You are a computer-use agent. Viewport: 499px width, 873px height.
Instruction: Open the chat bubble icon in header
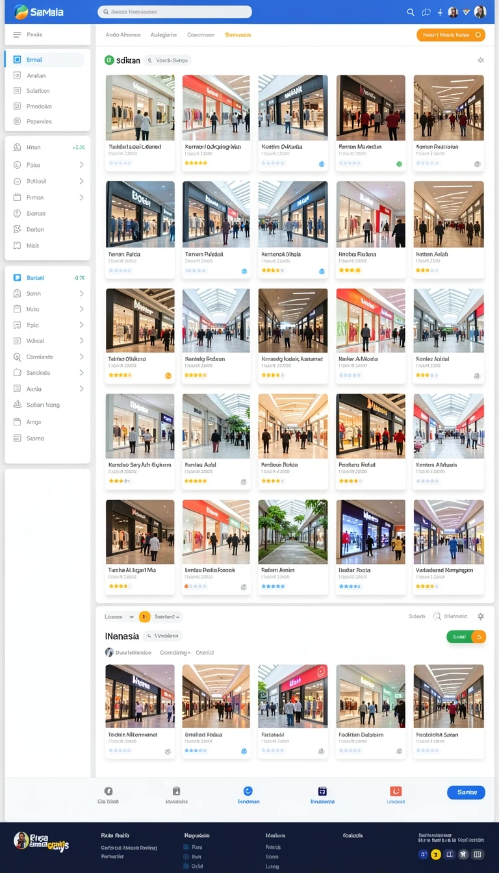(x=426, y=12)
